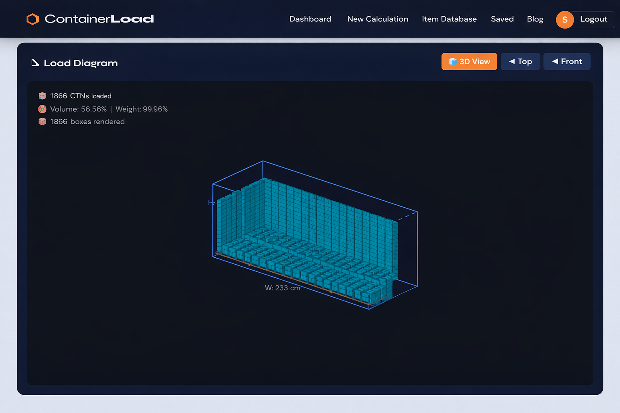The height and width of the screenshot is (413, 620).
Task: Click the 3D View box icon
Action: (452, 61)
